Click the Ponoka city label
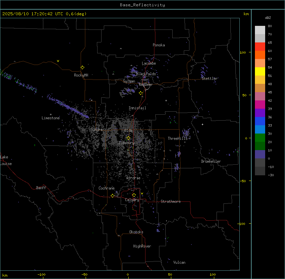This screenshot has width=285, height=279. point(159,45)
